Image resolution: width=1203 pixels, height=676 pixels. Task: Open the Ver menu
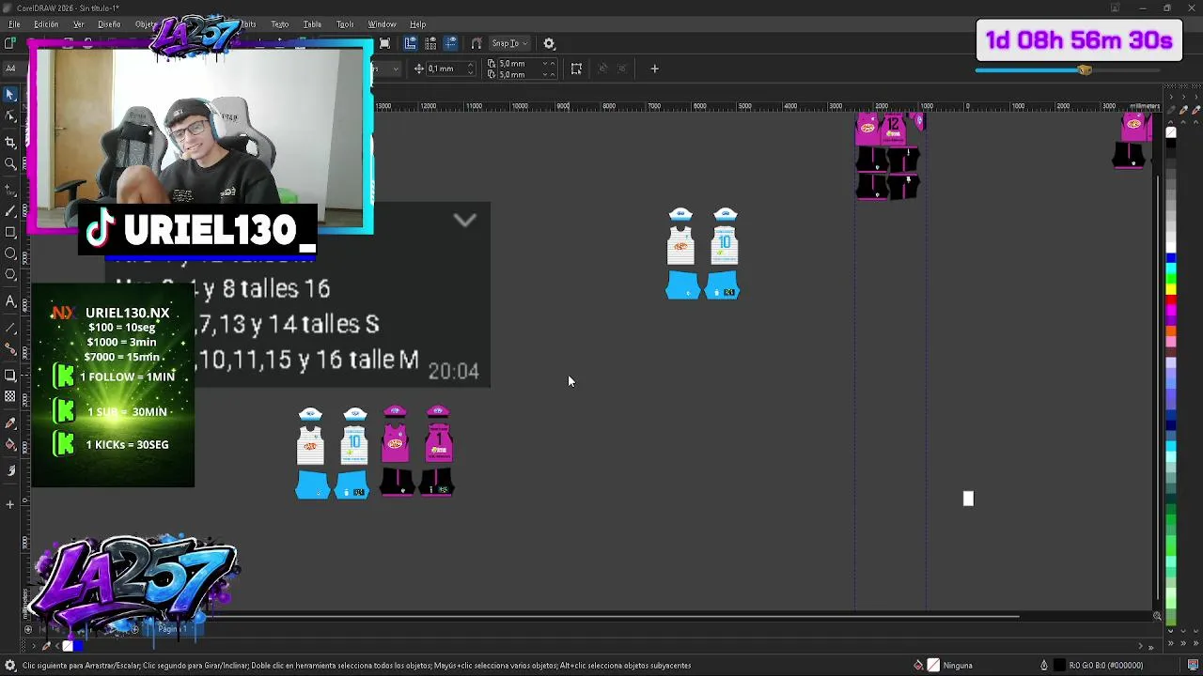(78, 24)
